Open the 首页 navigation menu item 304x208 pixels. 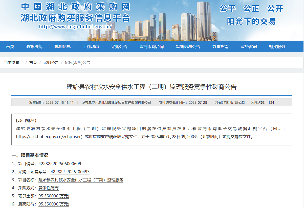coord(10,46)
